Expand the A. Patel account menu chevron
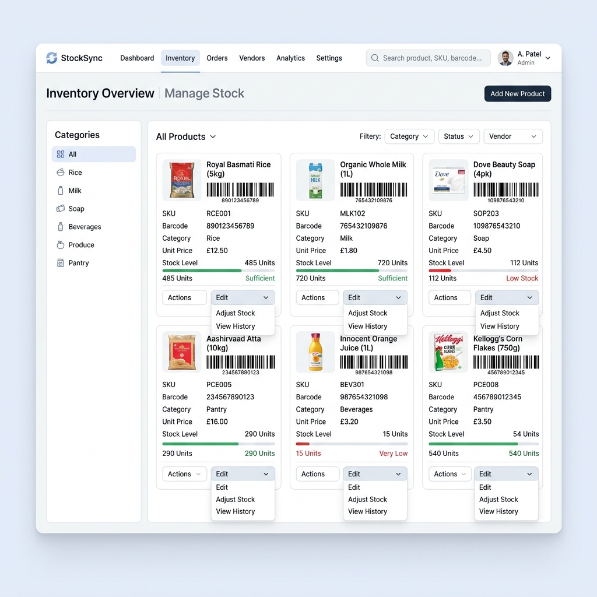597x597 pixels. (x=548, y=58)
